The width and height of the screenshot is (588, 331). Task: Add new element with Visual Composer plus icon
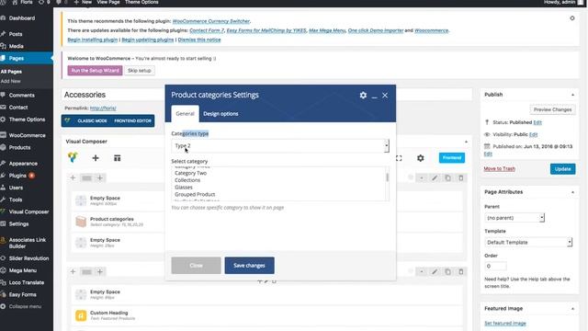click(x=96, y=158)
